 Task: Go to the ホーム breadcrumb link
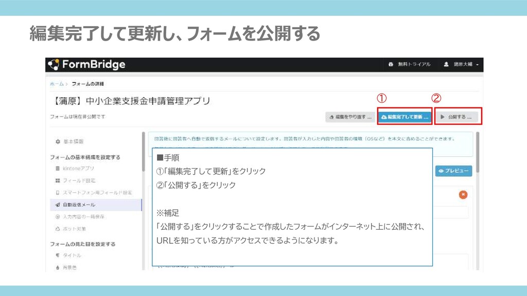(x=57, y=84)
